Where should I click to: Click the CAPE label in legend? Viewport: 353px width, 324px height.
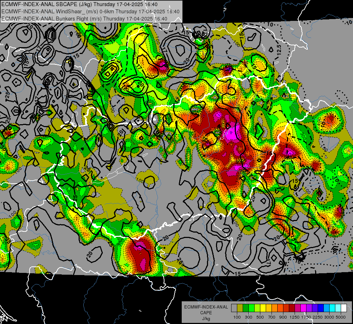pyautogui.click(x=206, y=313)
